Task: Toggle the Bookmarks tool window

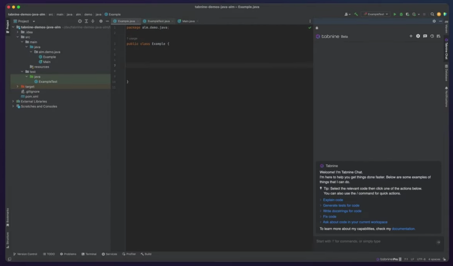Action: (8, 217)
